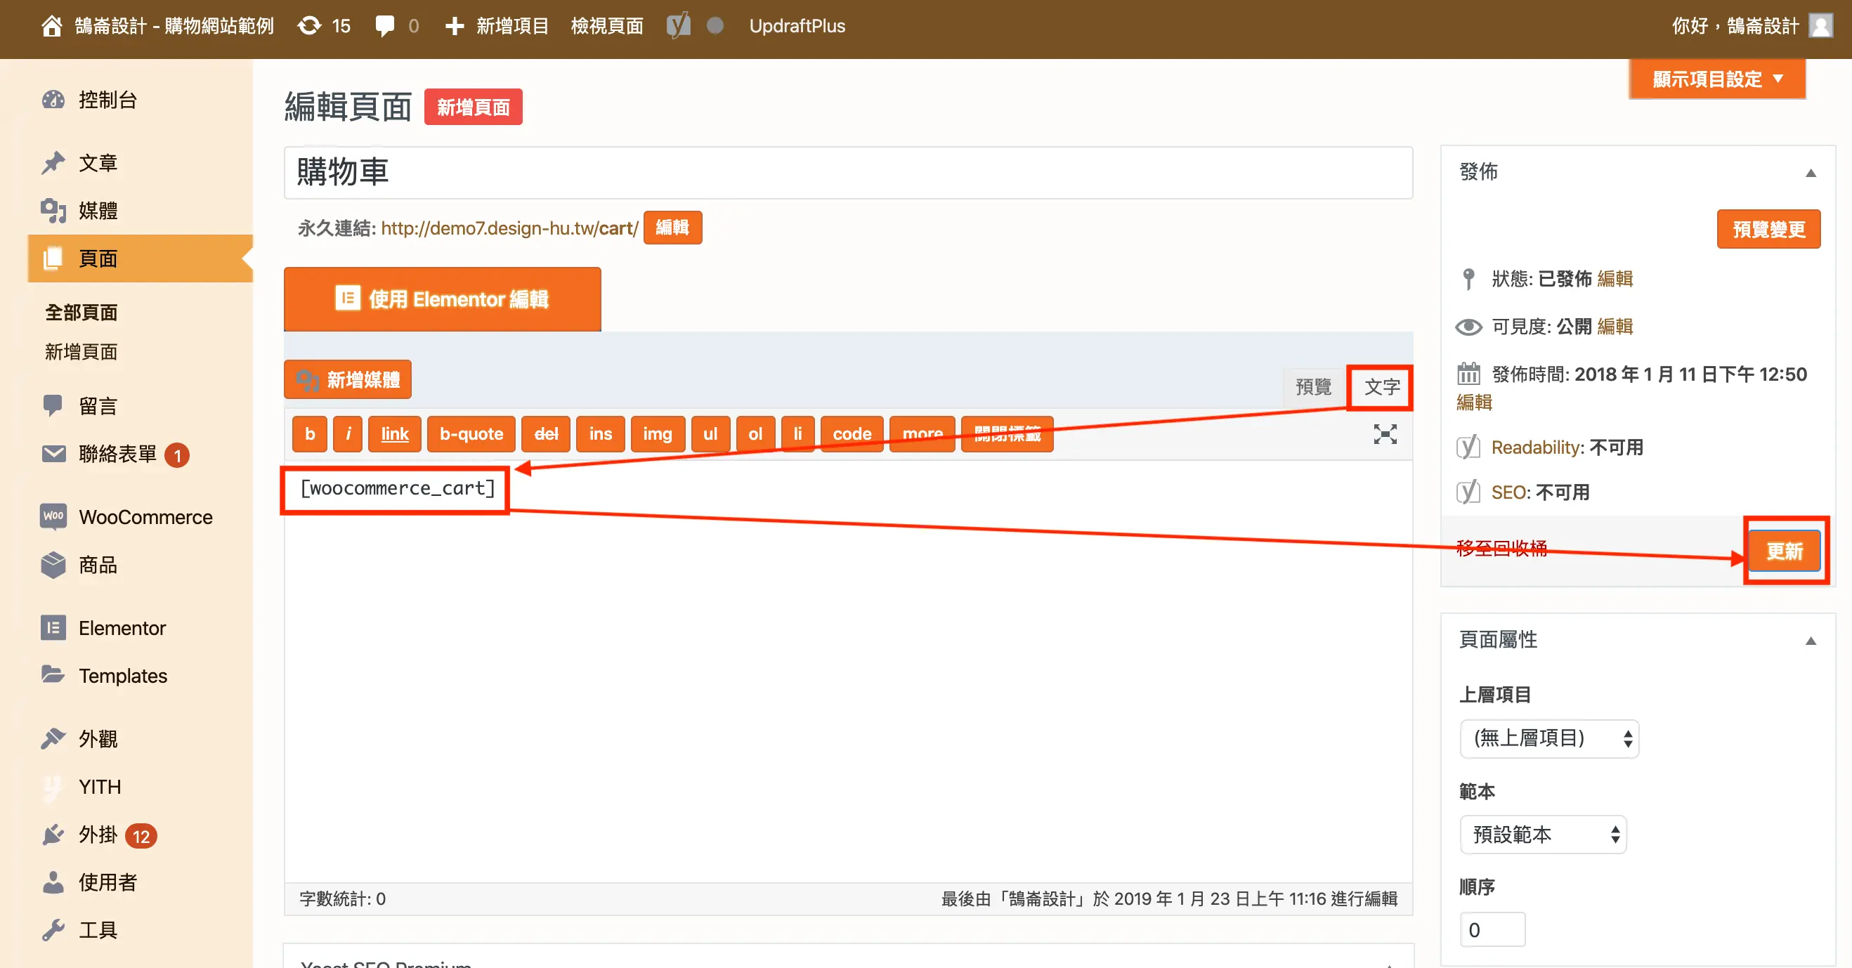Screen dimensions: 1852x968
Task: Collapse the 頁面屬性 page attributes panel
Action: (1811, 641)
